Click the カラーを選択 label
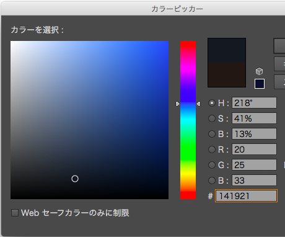285x237 pixels. 37,30
